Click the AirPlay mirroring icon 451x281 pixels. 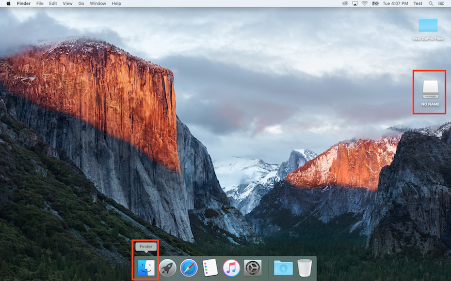pos(354,3)
